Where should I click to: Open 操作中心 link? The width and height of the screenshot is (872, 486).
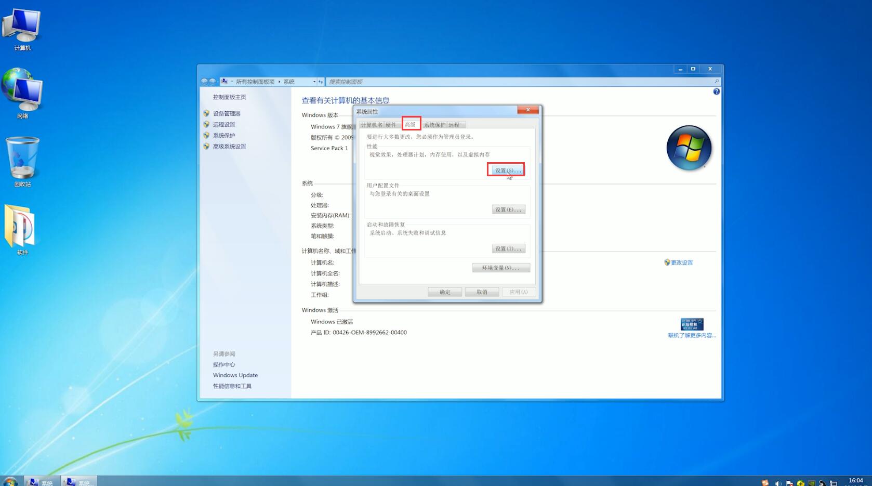(224, 364)
